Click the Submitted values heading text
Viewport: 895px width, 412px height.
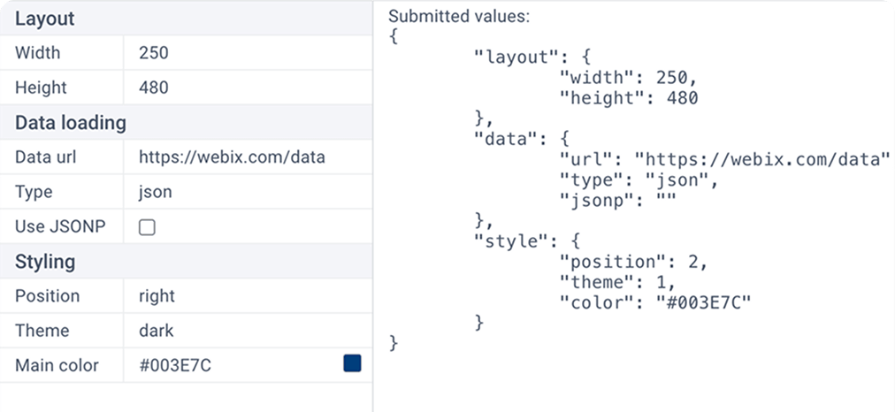click(459, 17)
